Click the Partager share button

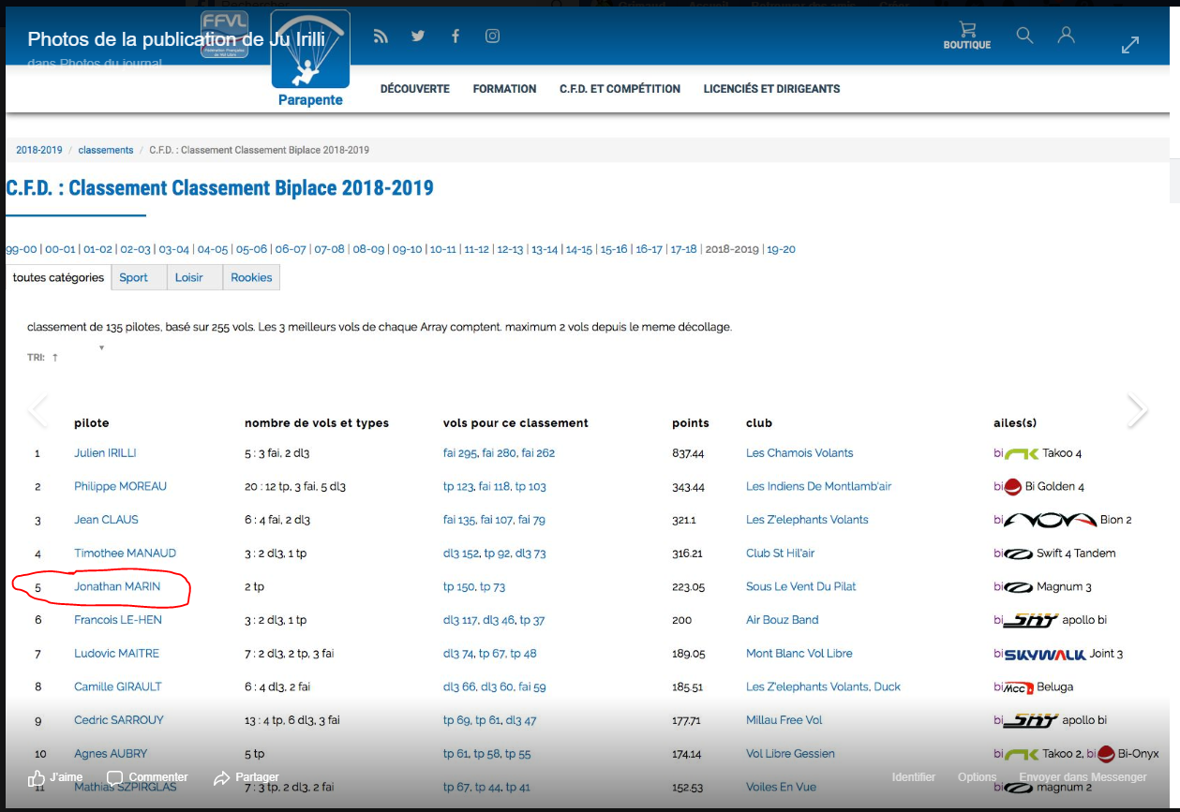(247, 777)
